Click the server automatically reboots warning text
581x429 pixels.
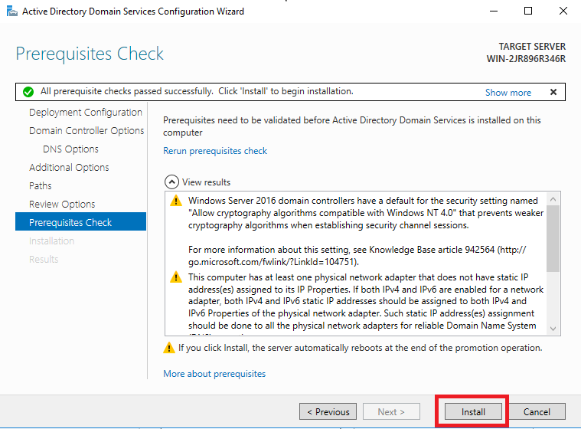coord(361,348)
